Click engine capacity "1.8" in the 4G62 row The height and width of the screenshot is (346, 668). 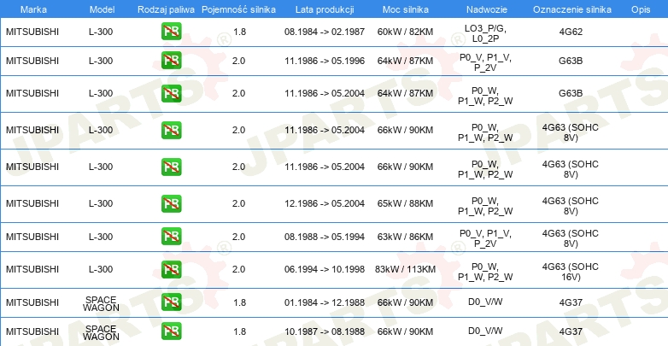click(239, 32)
